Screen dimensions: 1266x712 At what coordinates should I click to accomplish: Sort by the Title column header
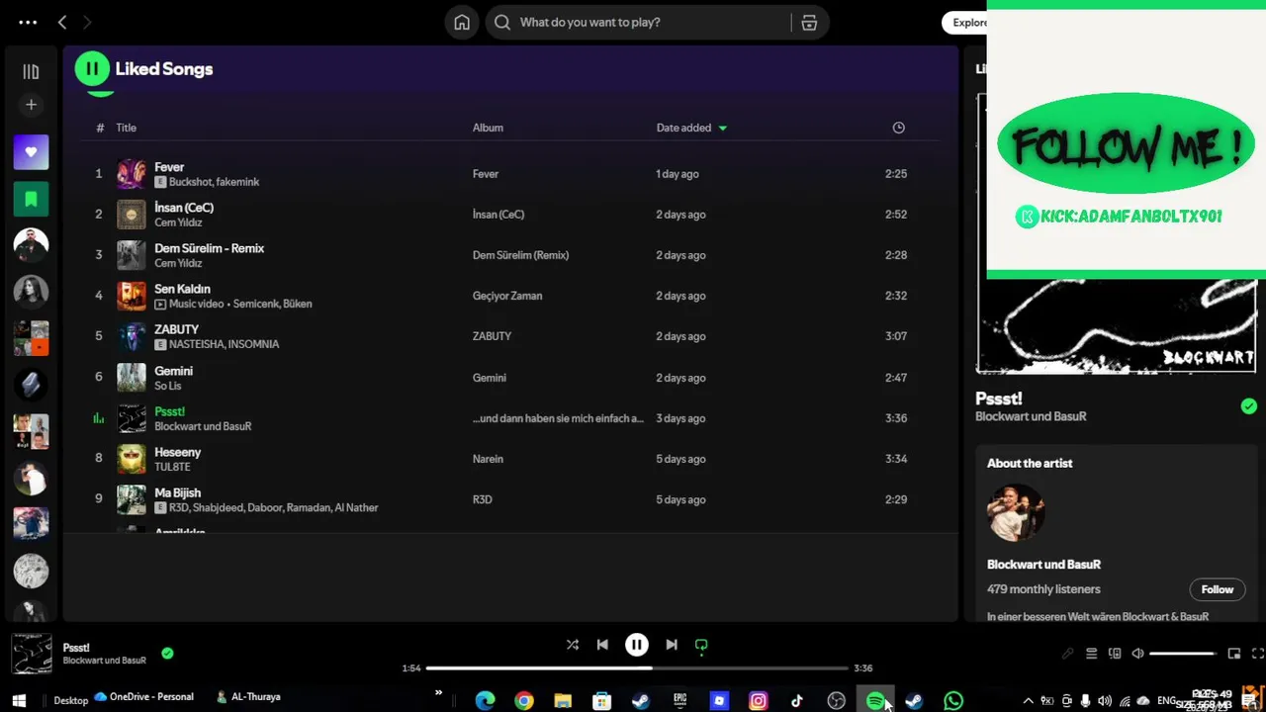coord(126,128)
